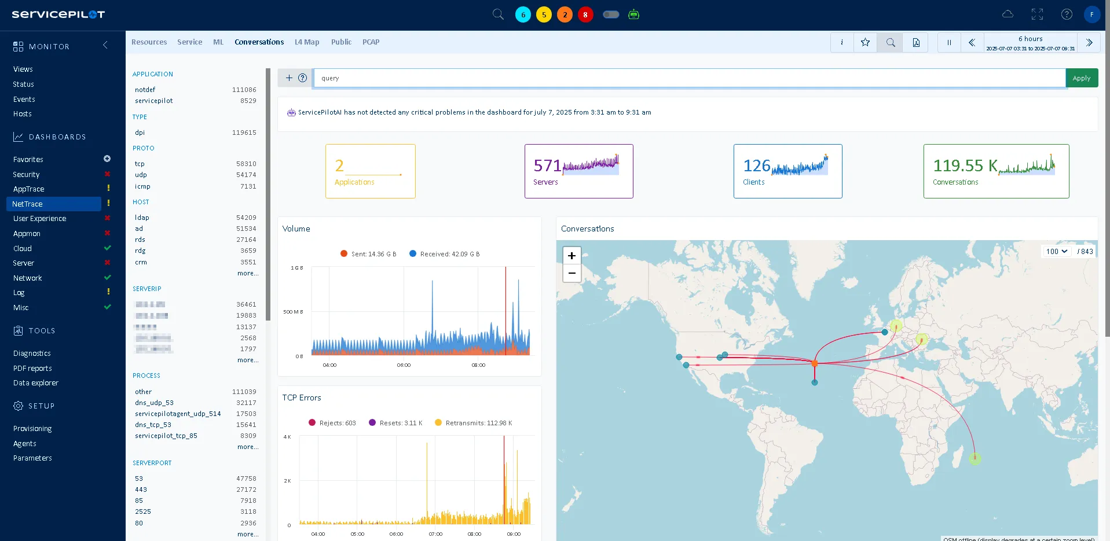Toggle Retransmits series in TCP Errors legend
The image size is (1110, 541).
pyautogui.click(x=472, y=423)
